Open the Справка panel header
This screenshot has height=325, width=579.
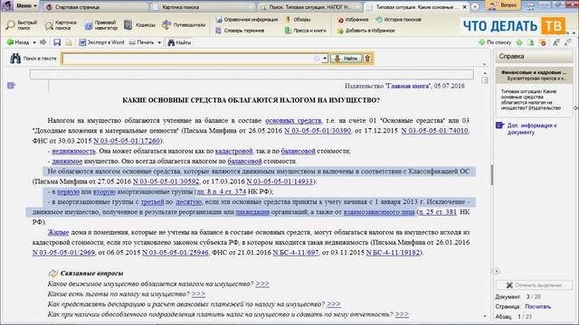534,56
